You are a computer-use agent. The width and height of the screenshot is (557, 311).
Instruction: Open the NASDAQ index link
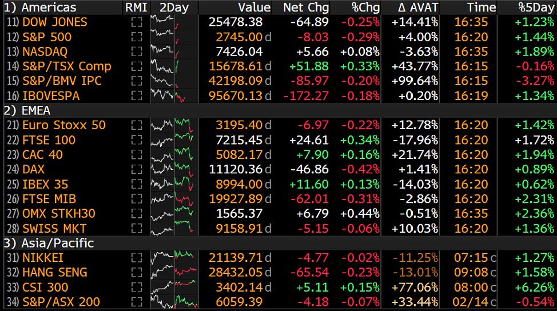(45, 51)
